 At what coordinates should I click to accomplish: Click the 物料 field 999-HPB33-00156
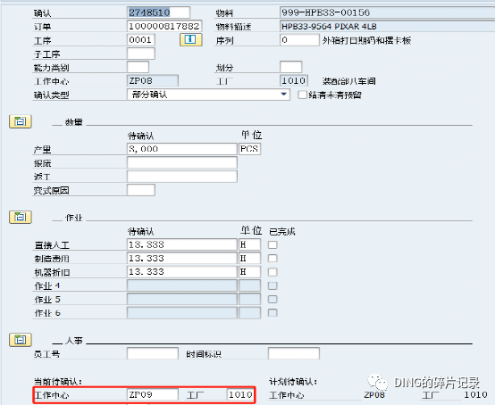tap(388, 12)
